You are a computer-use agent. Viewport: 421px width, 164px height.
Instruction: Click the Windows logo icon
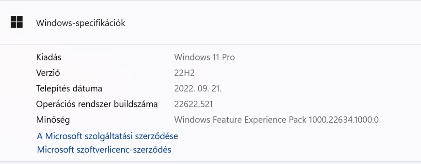pyautogui.click(x=17, y=22)
